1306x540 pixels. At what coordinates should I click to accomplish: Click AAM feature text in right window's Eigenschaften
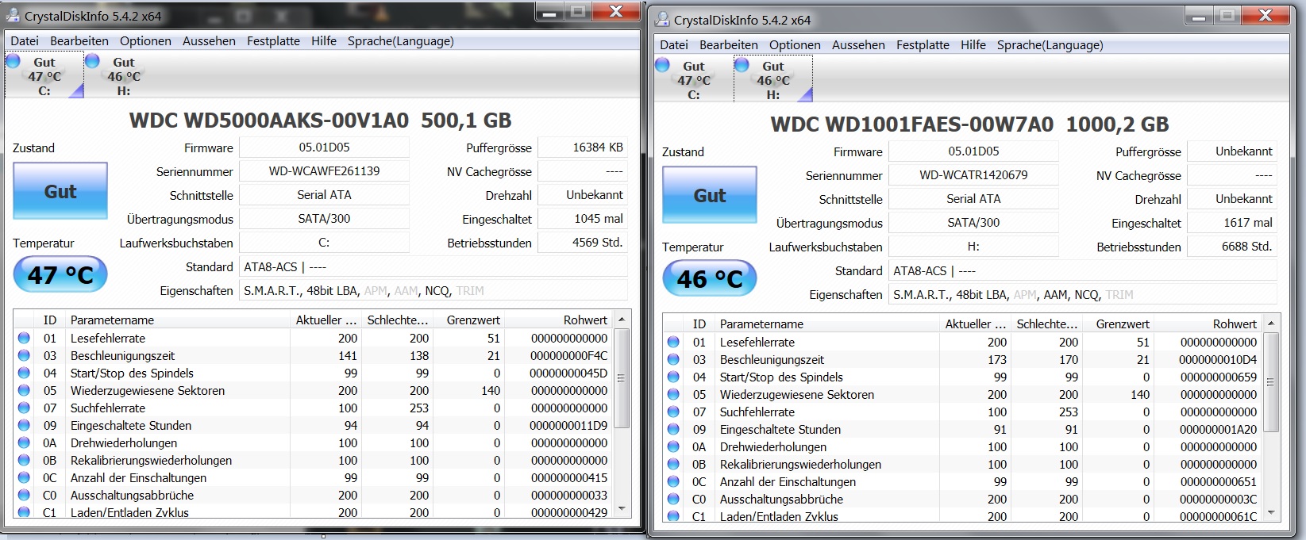[1055, 295]
